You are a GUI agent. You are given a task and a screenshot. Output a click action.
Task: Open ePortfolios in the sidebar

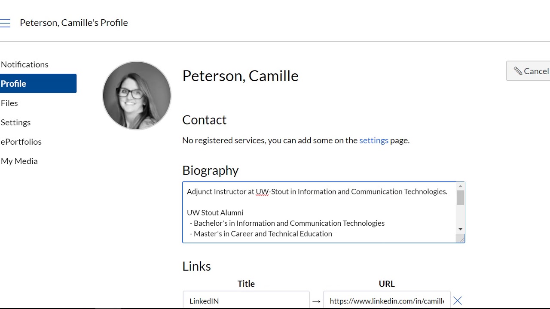click(x=21, y=142)
